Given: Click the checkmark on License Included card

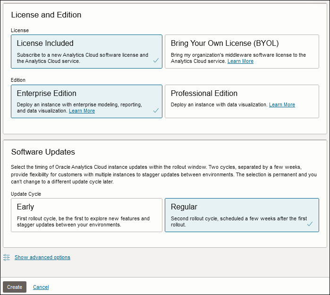Looking at the screenshot, I should [x=156, y=61].
